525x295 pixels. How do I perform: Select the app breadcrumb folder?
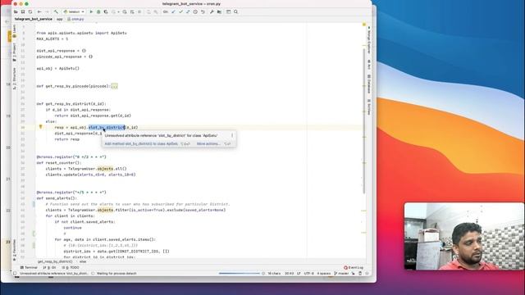tap(60, 19)
